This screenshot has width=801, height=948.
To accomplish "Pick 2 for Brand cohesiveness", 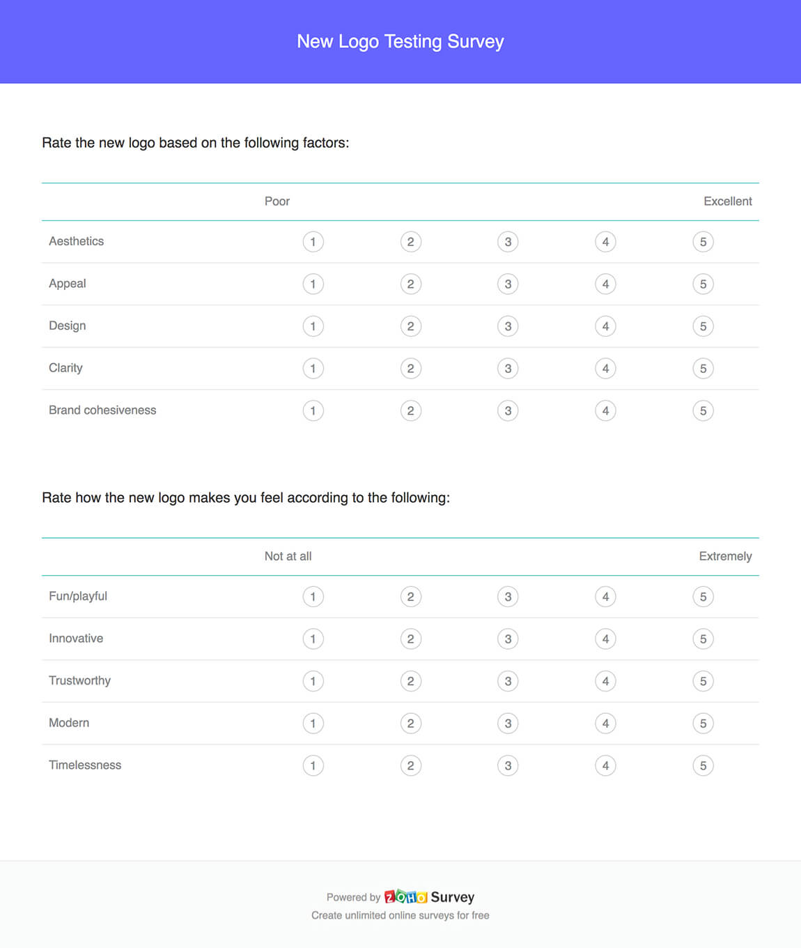I will click(410, 411).
